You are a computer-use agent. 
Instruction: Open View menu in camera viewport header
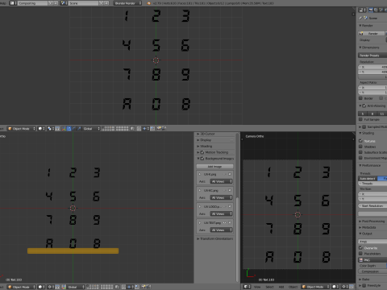[257, 287]
